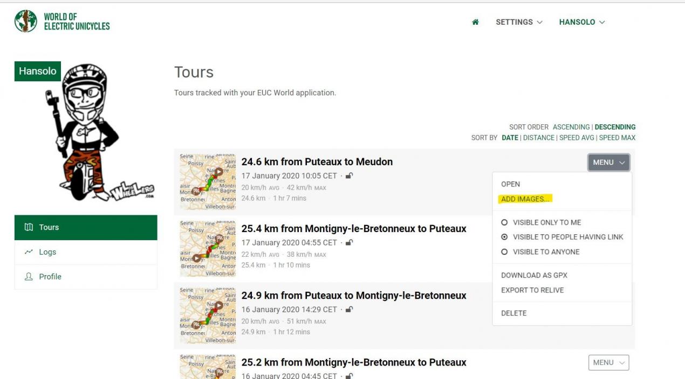Choose Add Images from the menu
Screen dimensions: 685x379
[525, 199]
